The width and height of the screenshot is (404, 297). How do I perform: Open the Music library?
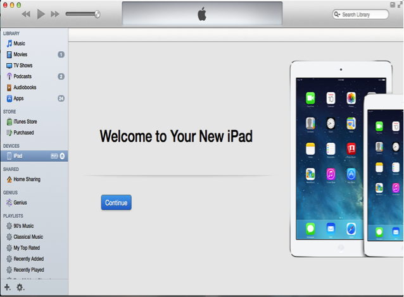19,44
